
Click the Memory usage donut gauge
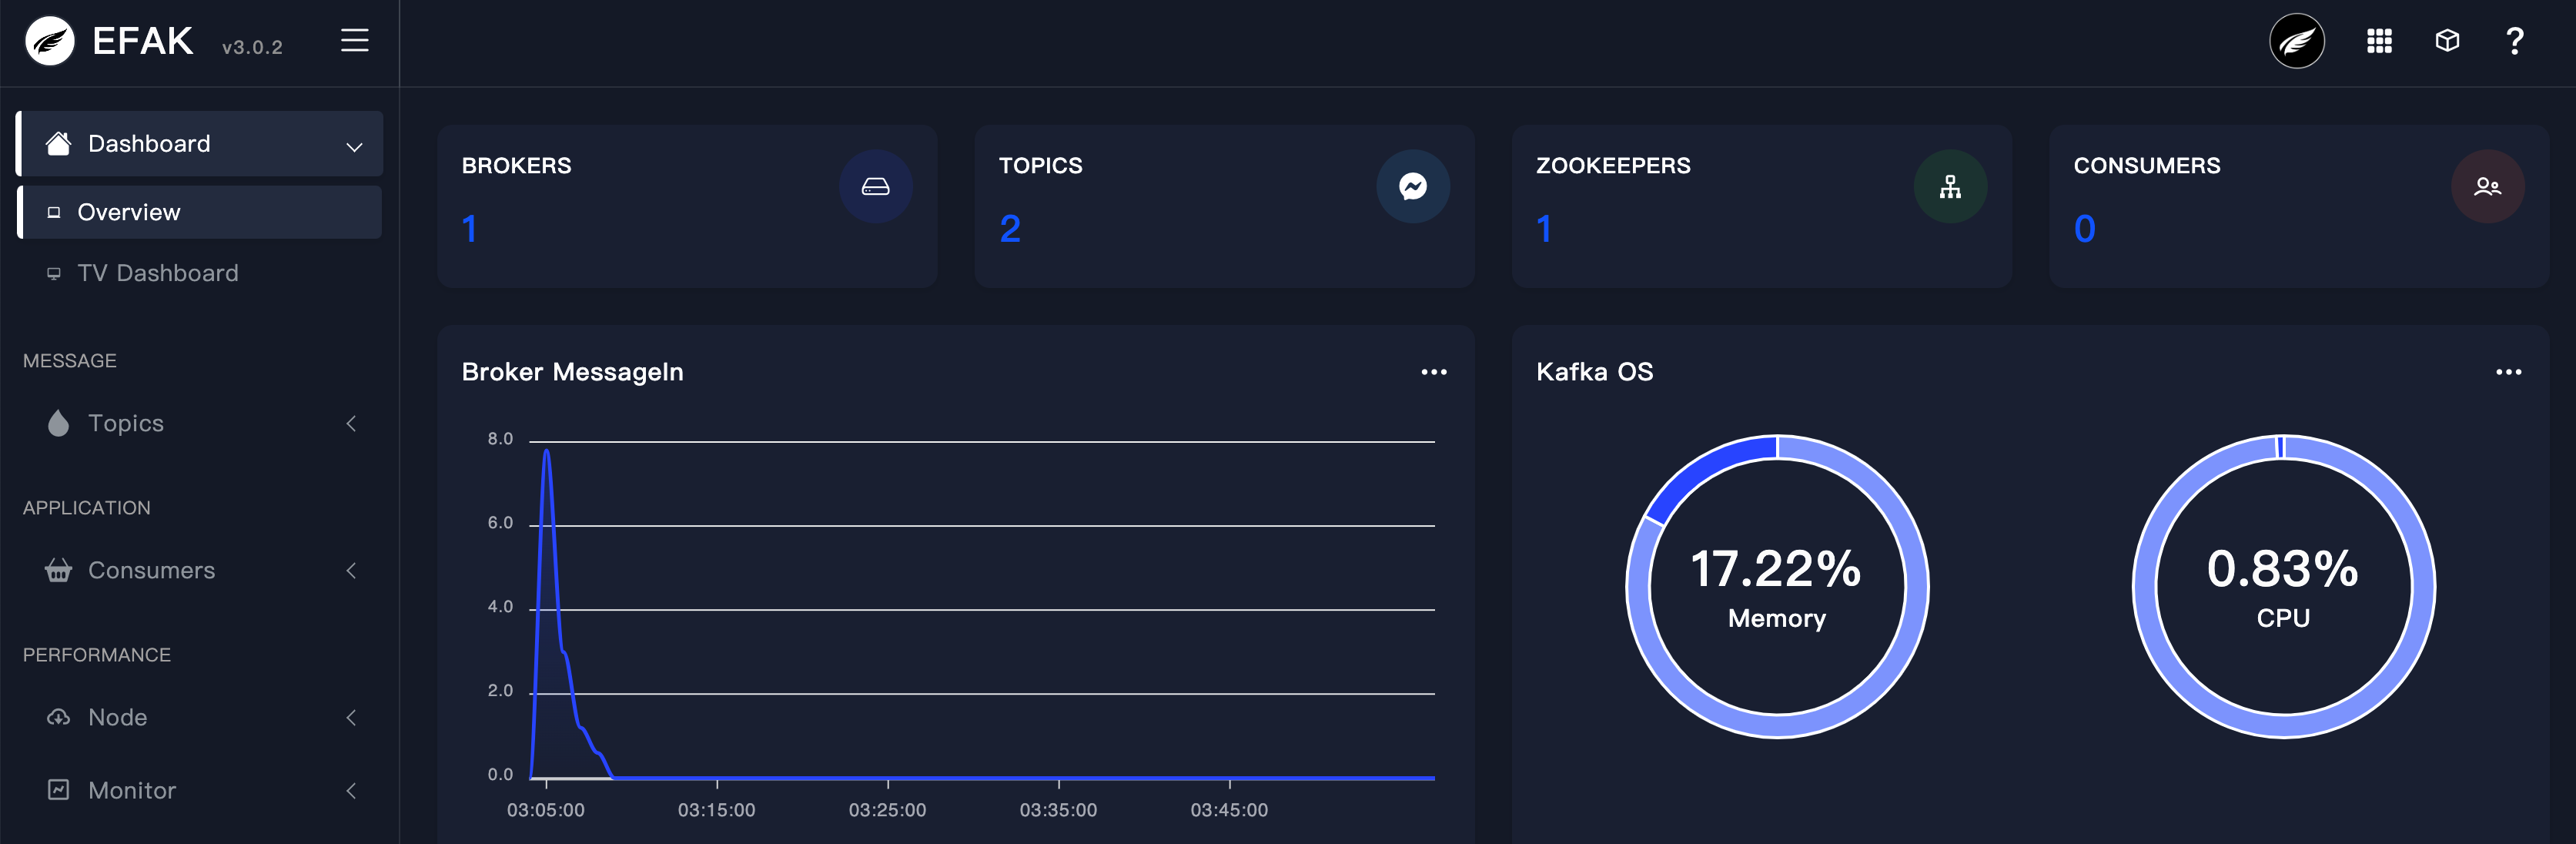click(x=1776, y=587)
